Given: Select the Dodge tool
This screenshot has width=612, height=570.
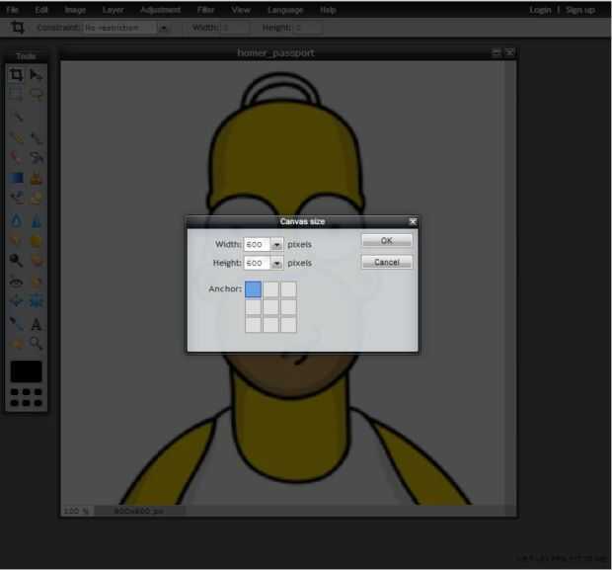Looking at the screenshot, I should (16, 260).
